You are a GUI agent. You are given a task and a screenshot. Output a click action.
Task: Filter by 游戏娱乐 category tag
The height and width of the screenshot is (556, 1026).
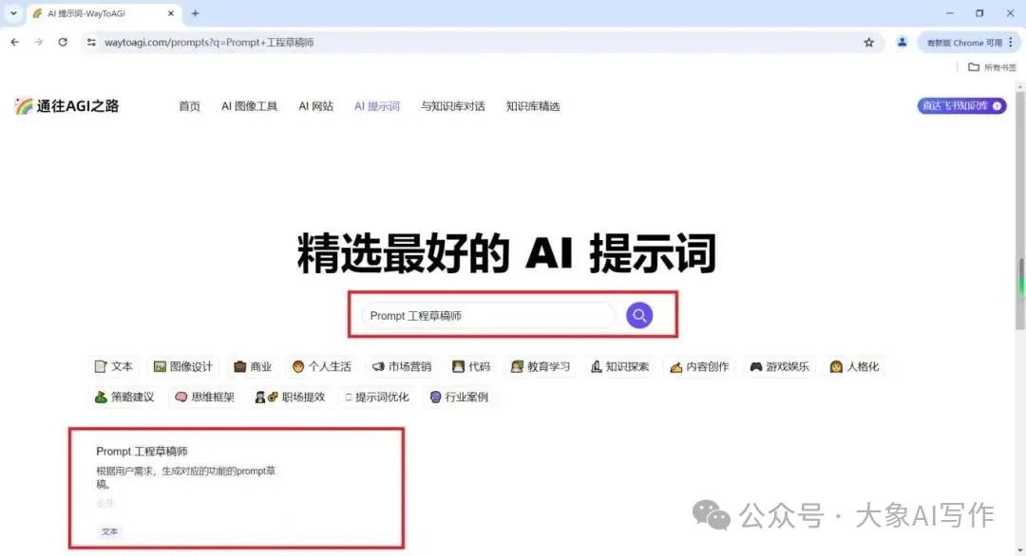click(779, 366)
